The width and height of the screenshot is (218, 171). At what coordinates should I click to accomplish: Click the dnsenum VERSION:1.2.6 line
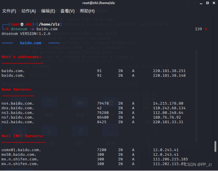pos(26,34)
